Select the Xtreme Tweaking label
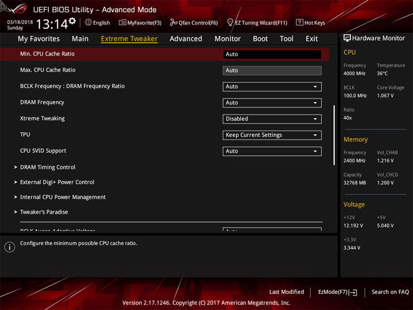The width and height of the screenshot is (413, 310). pyautogui.click(x=42, y=118)
